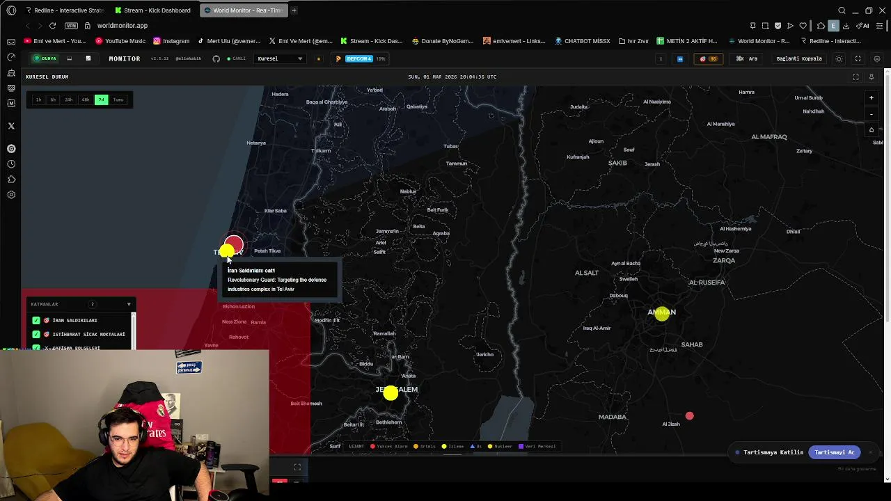This screenshot has width=891, height=501.
Task: Click the MONITOR title text
Action: [125, 58]
